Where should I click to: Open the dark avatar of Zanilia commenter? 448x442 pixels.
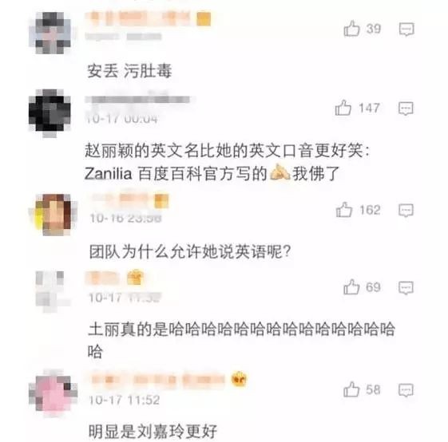[x=50, y=113]
